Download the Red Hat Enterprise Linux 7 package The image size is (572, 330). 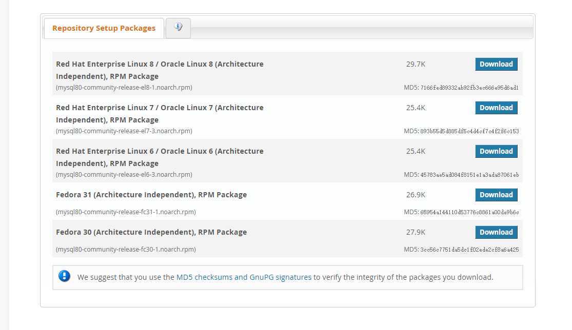click(x=496, y=108)
